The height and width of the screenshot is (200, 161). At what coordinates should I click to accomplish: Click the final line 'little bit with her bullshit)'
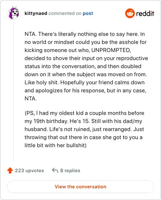click(56, 145)
